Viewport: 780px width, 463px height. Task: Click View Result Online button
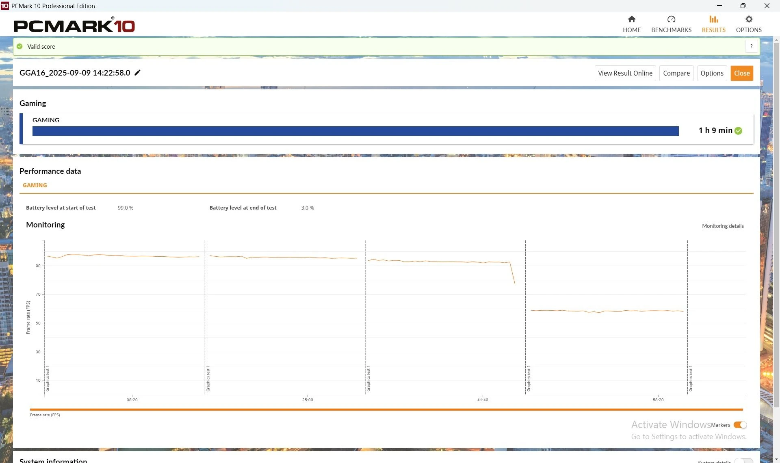(625, 73)
